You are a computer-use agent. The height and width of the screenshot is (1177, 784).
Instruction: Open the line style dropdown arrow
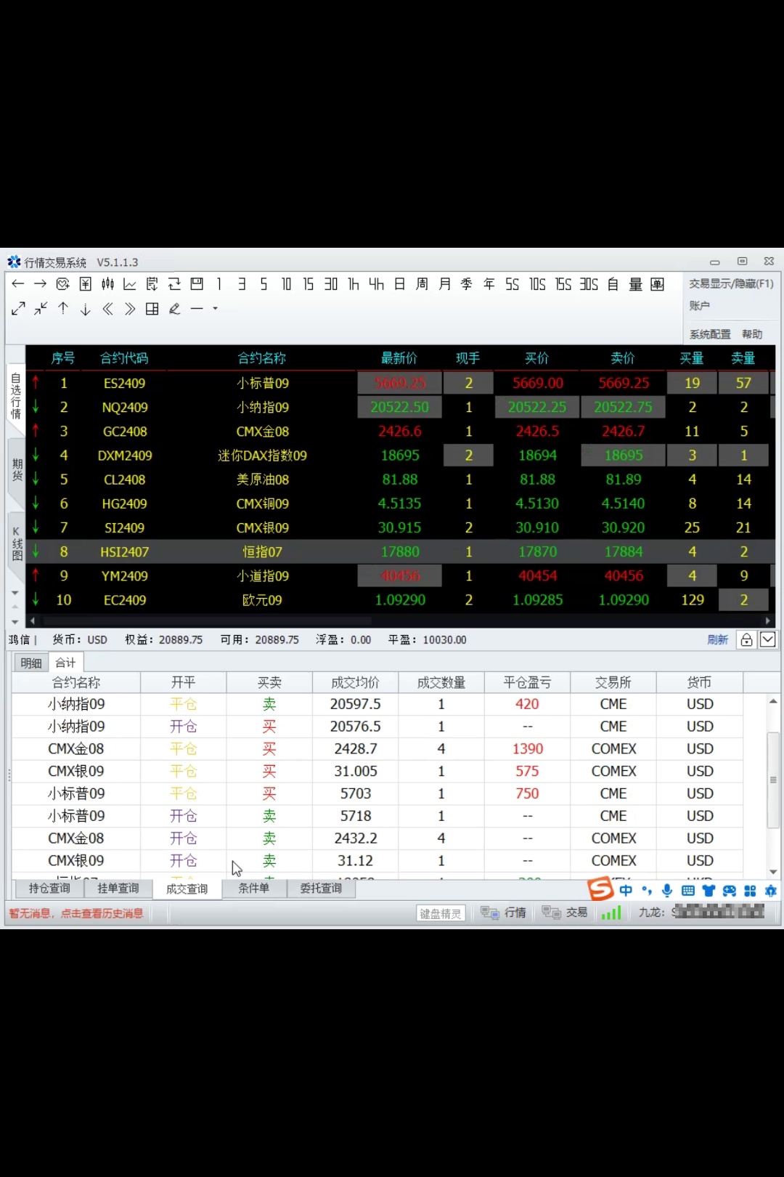coord(215,309)
